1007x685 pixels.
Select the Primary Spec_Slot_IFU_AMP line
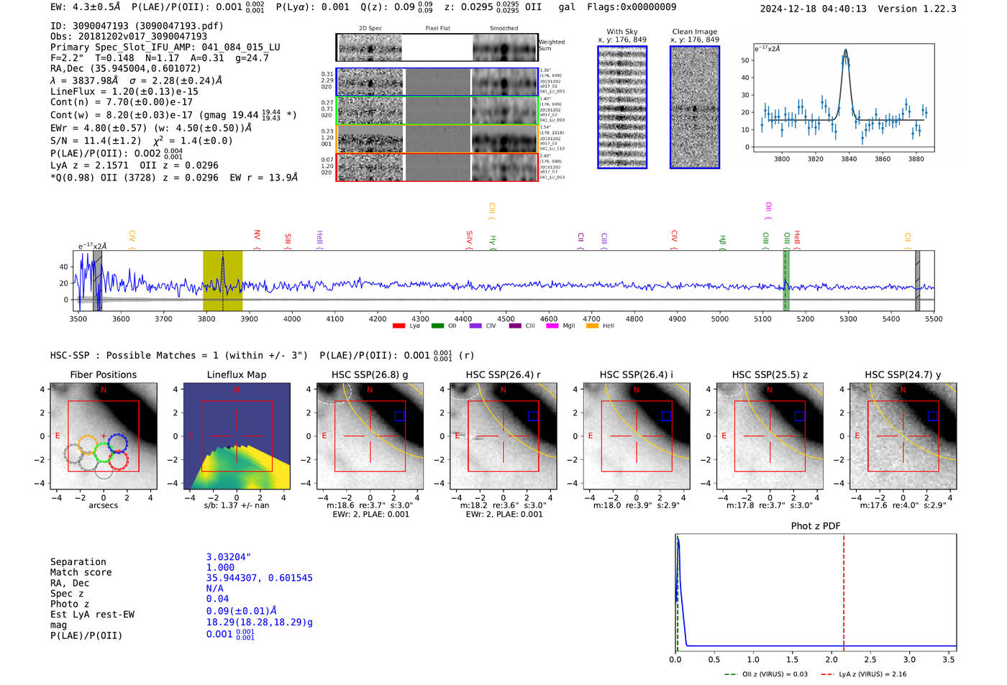(x=165, y=47)
